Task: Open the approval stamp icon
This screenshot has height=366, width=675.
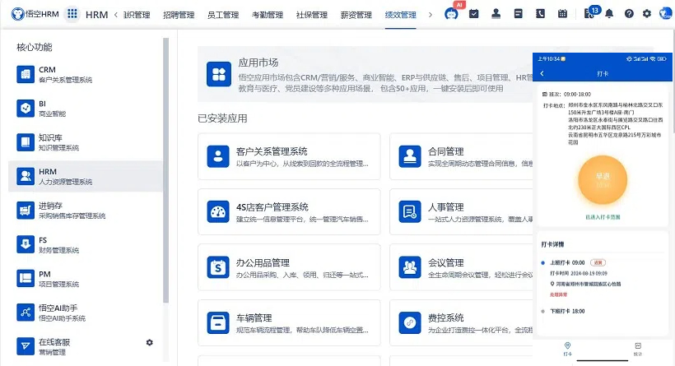Action: (496, 14)
